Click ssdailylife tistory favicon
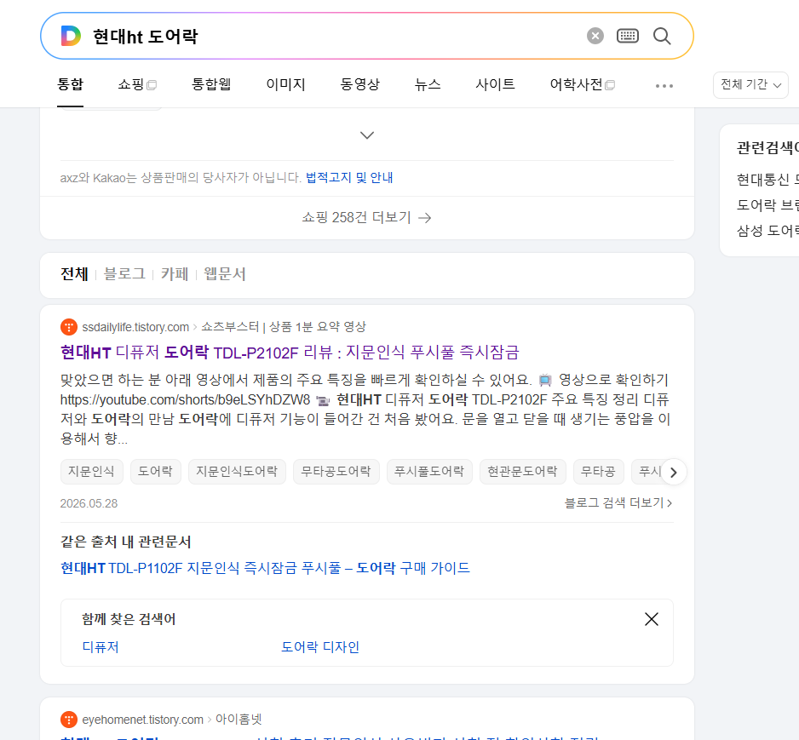 tap(69, 327)
